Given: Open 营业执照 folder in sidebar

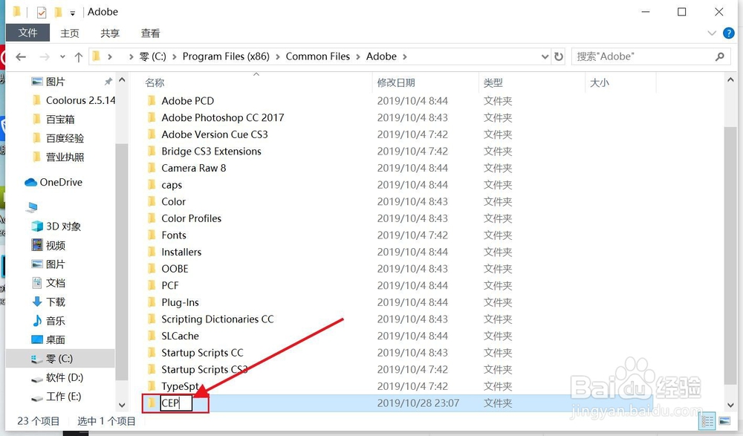Looking at the screenshot, I should pos(65,157).
